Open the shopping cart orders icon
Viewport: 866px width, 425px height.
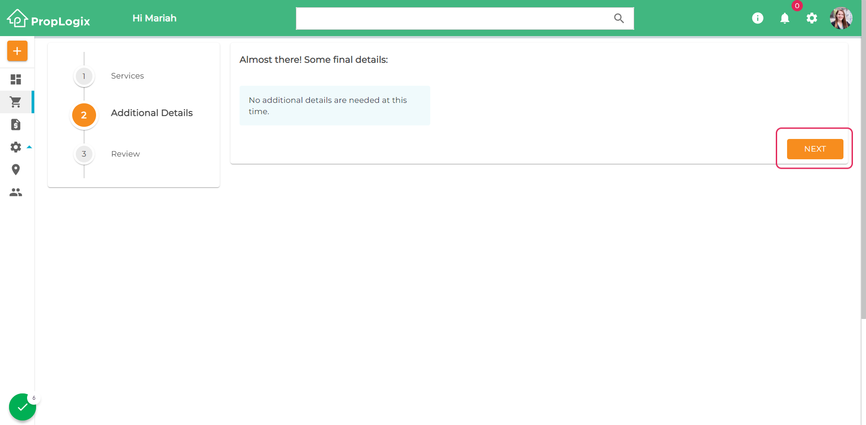[x=16, y=102]
